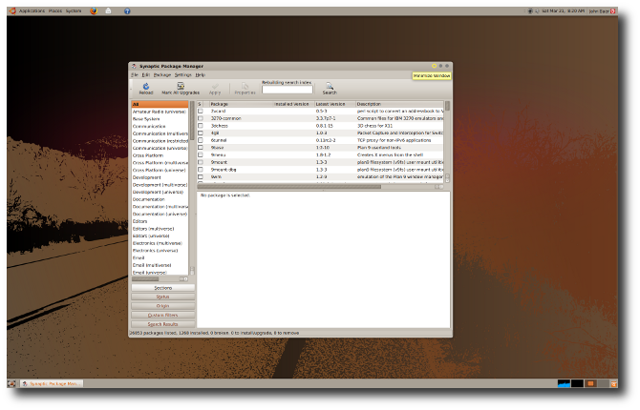The width and height of the screenshot is (640, 410).
Task: Click the package list horizontal scrollbar
Action: click(320, 187)
